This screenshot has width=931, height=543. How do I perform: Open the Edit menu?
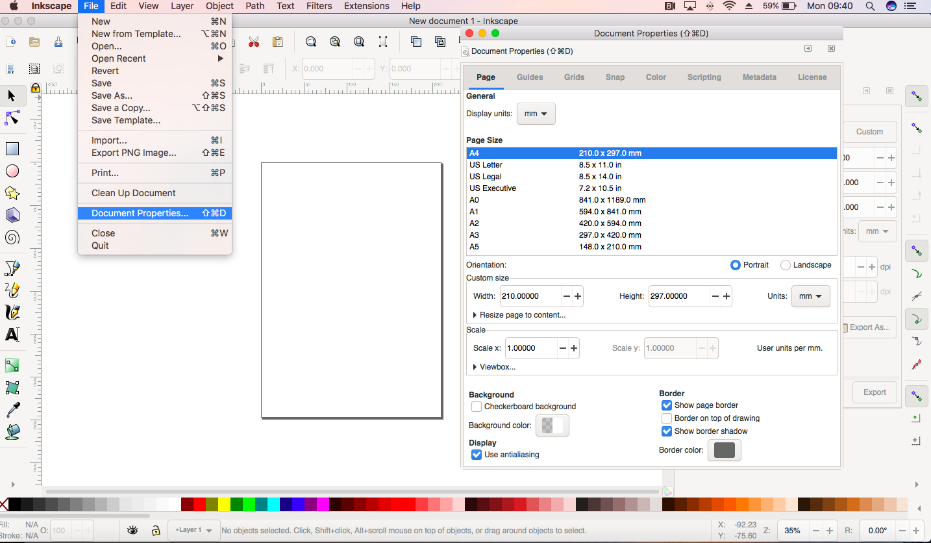point(118,6)
